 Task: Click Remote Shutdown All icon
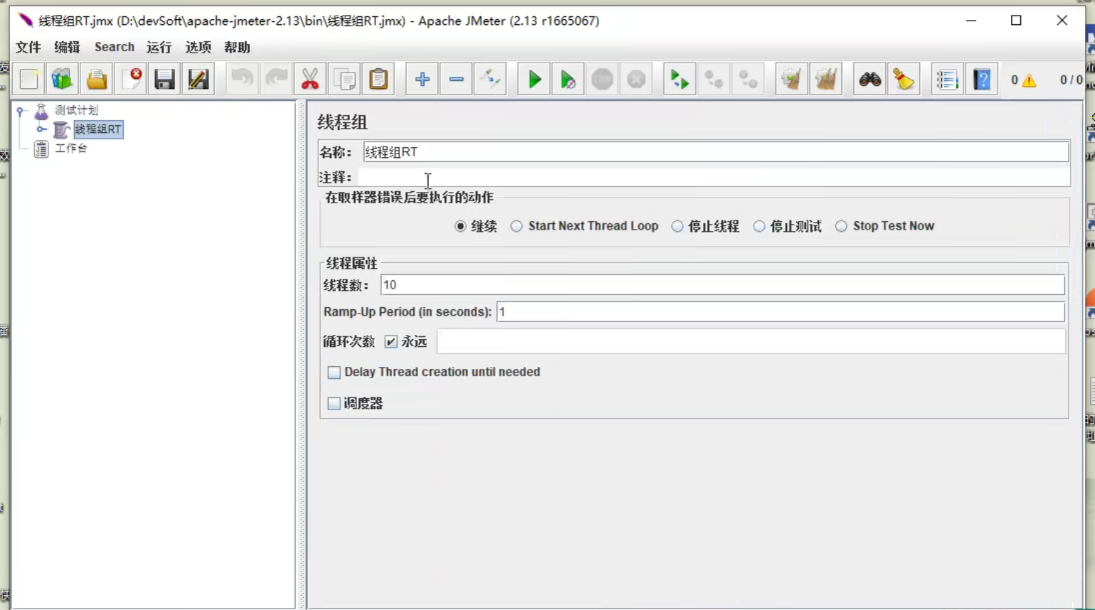[x=747, y=79]
